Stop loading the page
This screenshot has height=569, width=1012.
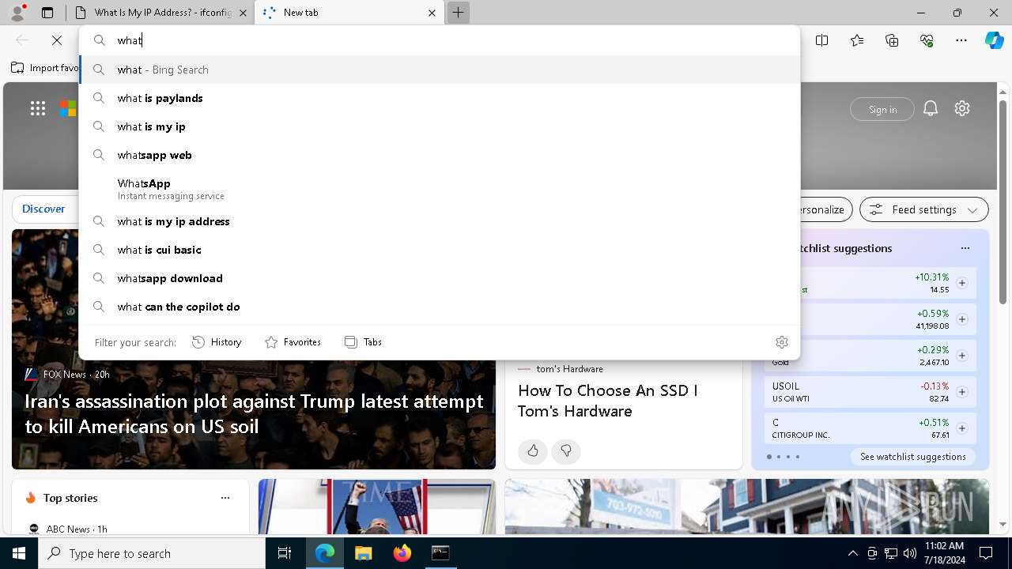pyautogui.click(x=57, y=40)
